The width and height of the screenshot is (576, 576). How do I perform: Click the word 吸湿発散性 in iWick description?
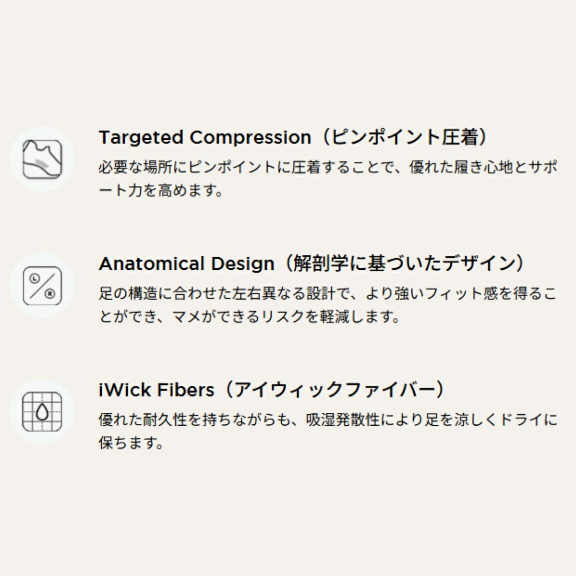coord(343,420)
